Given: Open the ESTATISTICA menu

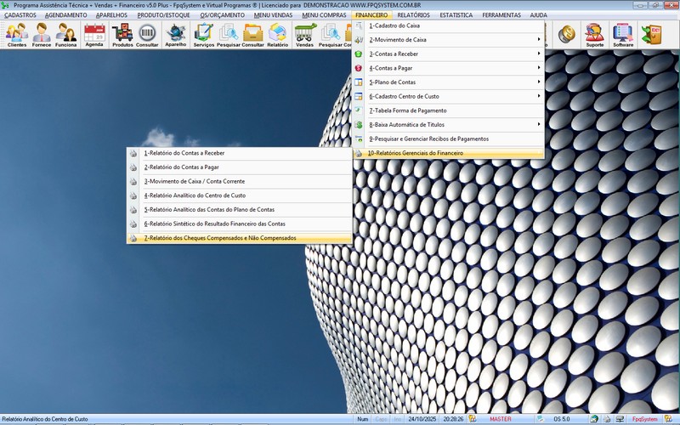Looking at the screenshot, I should tap(456, 15).
